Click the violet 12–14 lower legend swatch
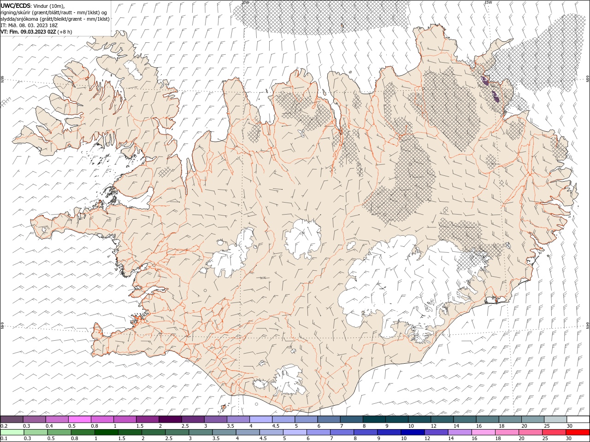The height and width of the screenshot is (442, 590). pyautogui.click(x=436, y=432)
